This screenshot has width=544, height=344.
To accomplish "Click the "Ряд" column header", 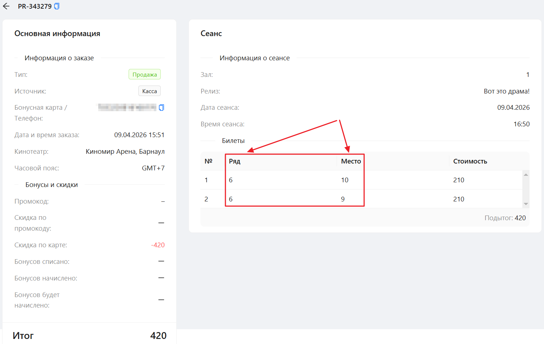I will [x=235, y=161].
